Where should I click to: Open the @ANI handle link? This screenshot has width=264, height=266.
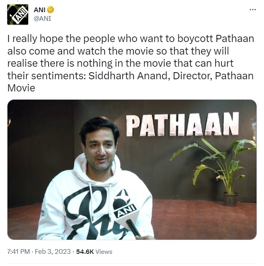click(42, 18)
